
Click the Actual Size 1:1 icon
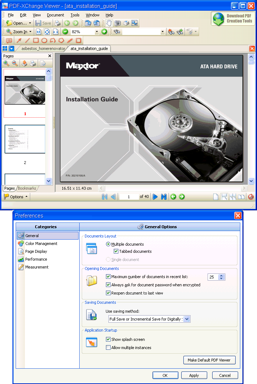coord(38,32)
